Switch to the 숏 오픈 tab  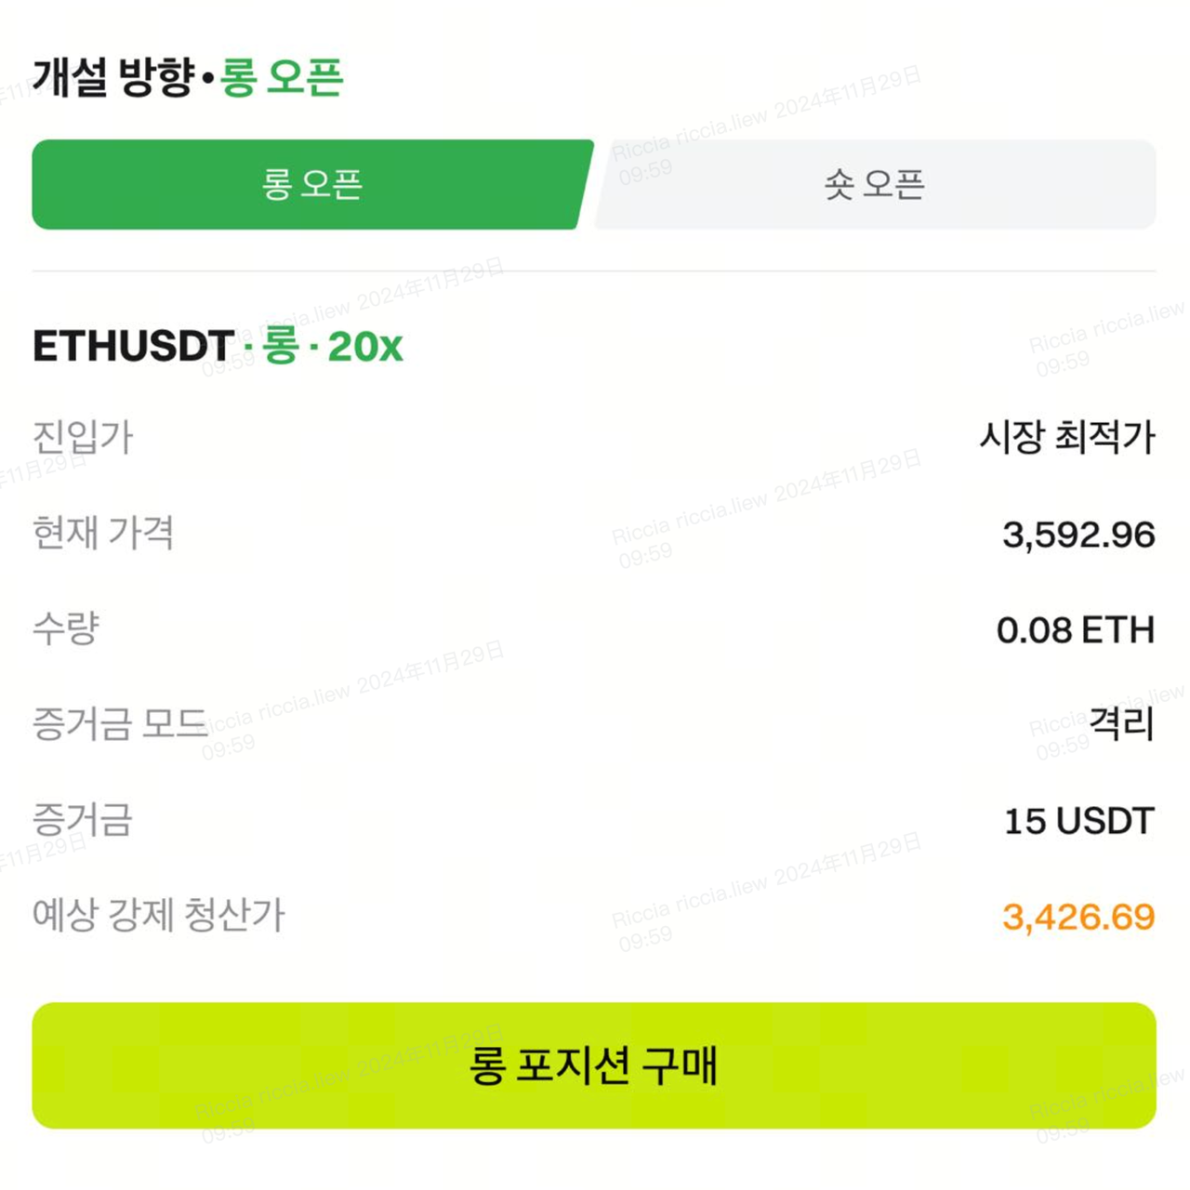(x=874, y=184)
